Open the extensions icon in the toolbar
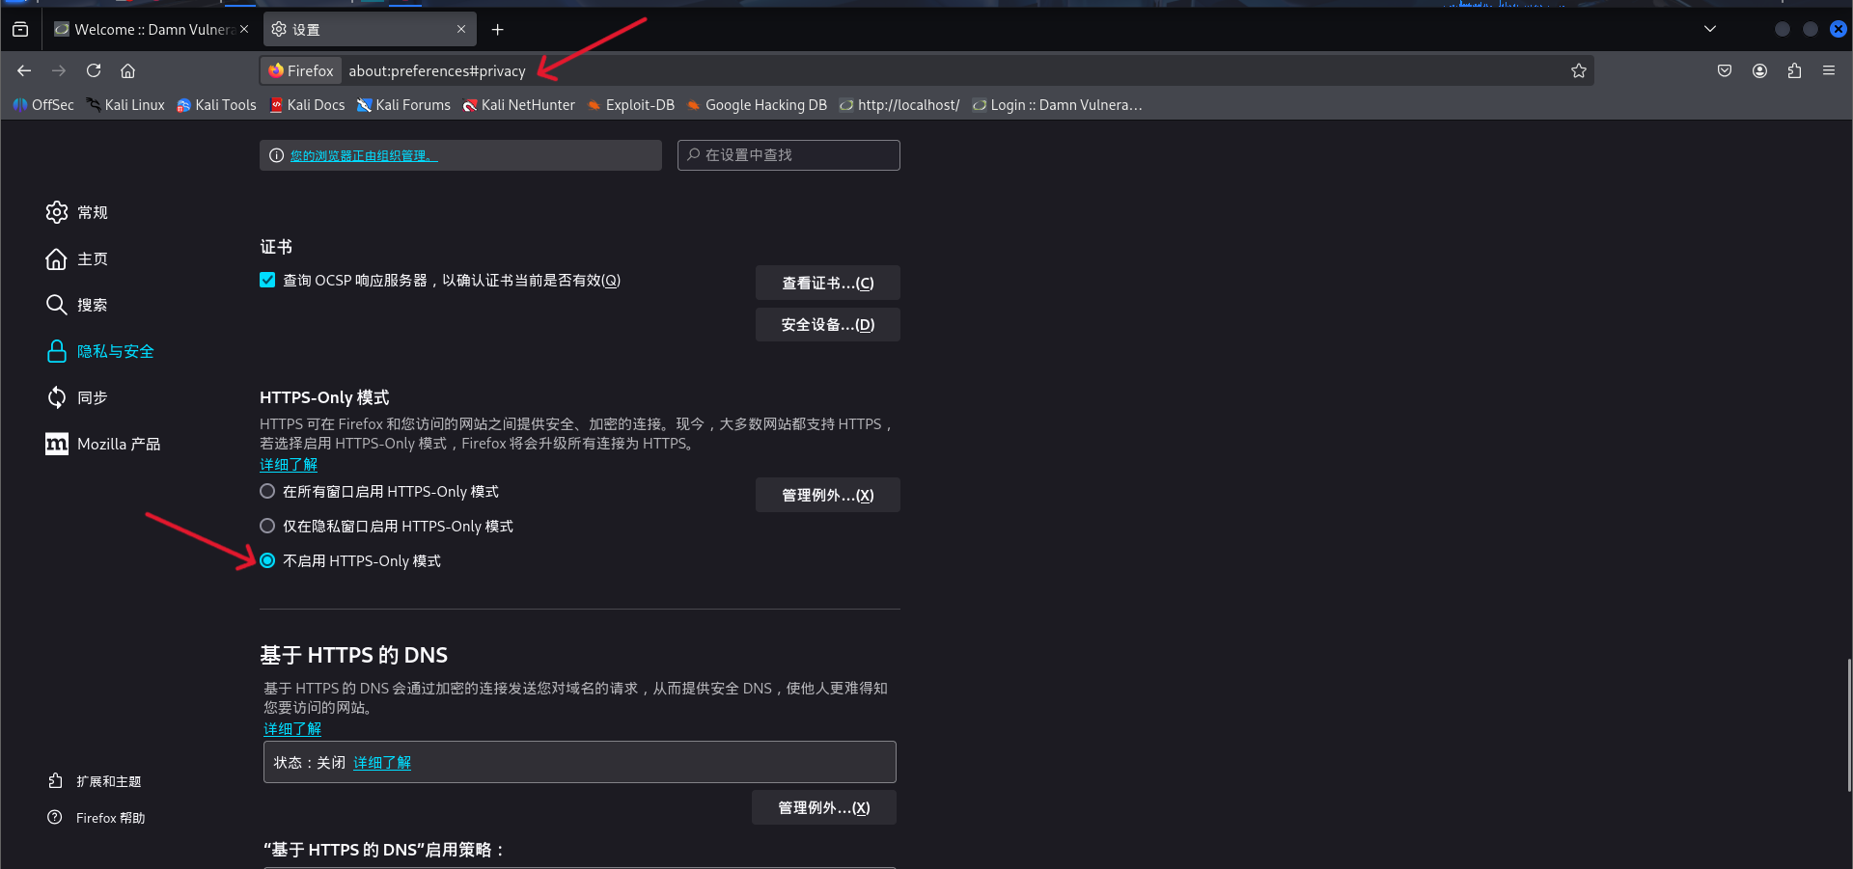 1794,69
